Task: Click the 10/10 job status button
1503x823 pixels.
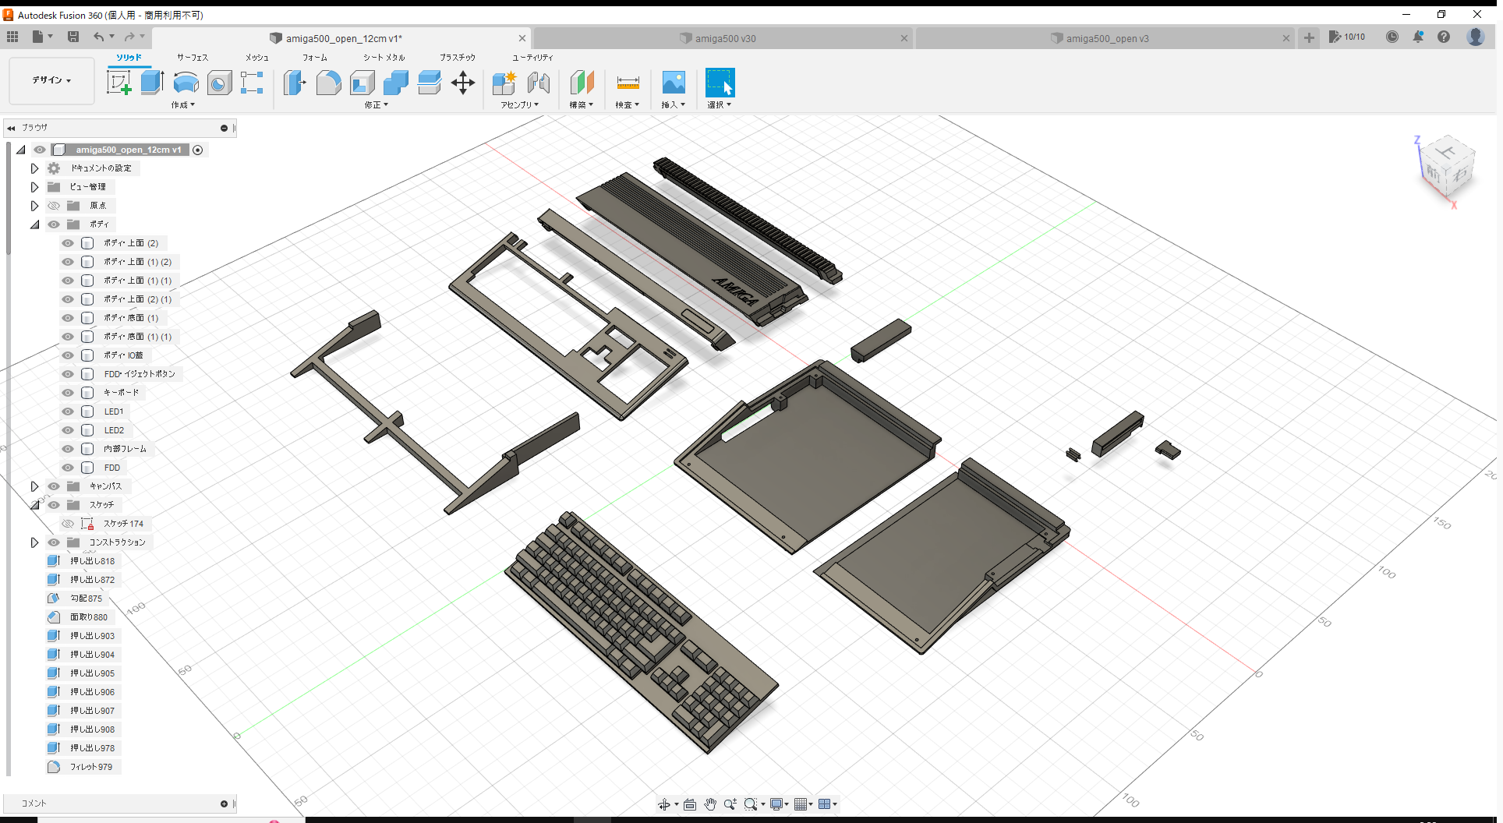Action: tap(1347, 37)
